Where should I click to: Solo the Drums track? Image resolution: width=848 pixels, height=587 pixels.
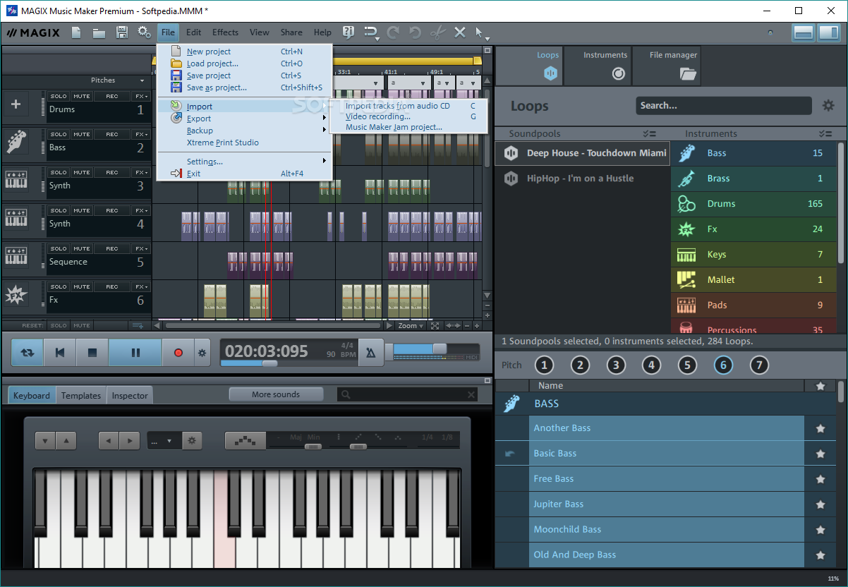click(x=59, y=96)
